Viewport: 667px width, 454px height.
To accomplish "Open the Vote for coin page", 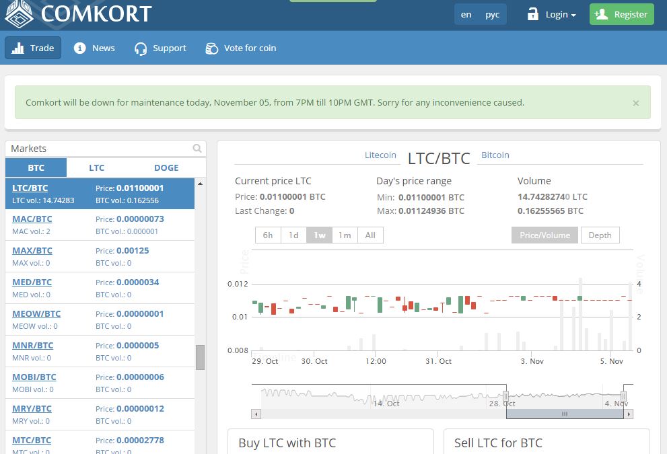I will [240, 48].
